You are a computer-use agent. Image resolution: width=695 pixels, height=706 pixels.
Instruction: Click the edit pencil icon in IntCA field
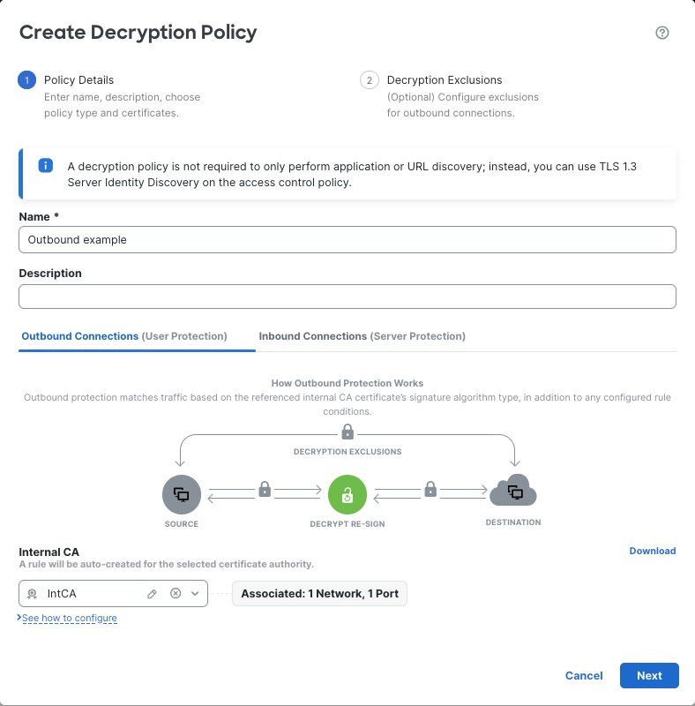tap(152, 593)
